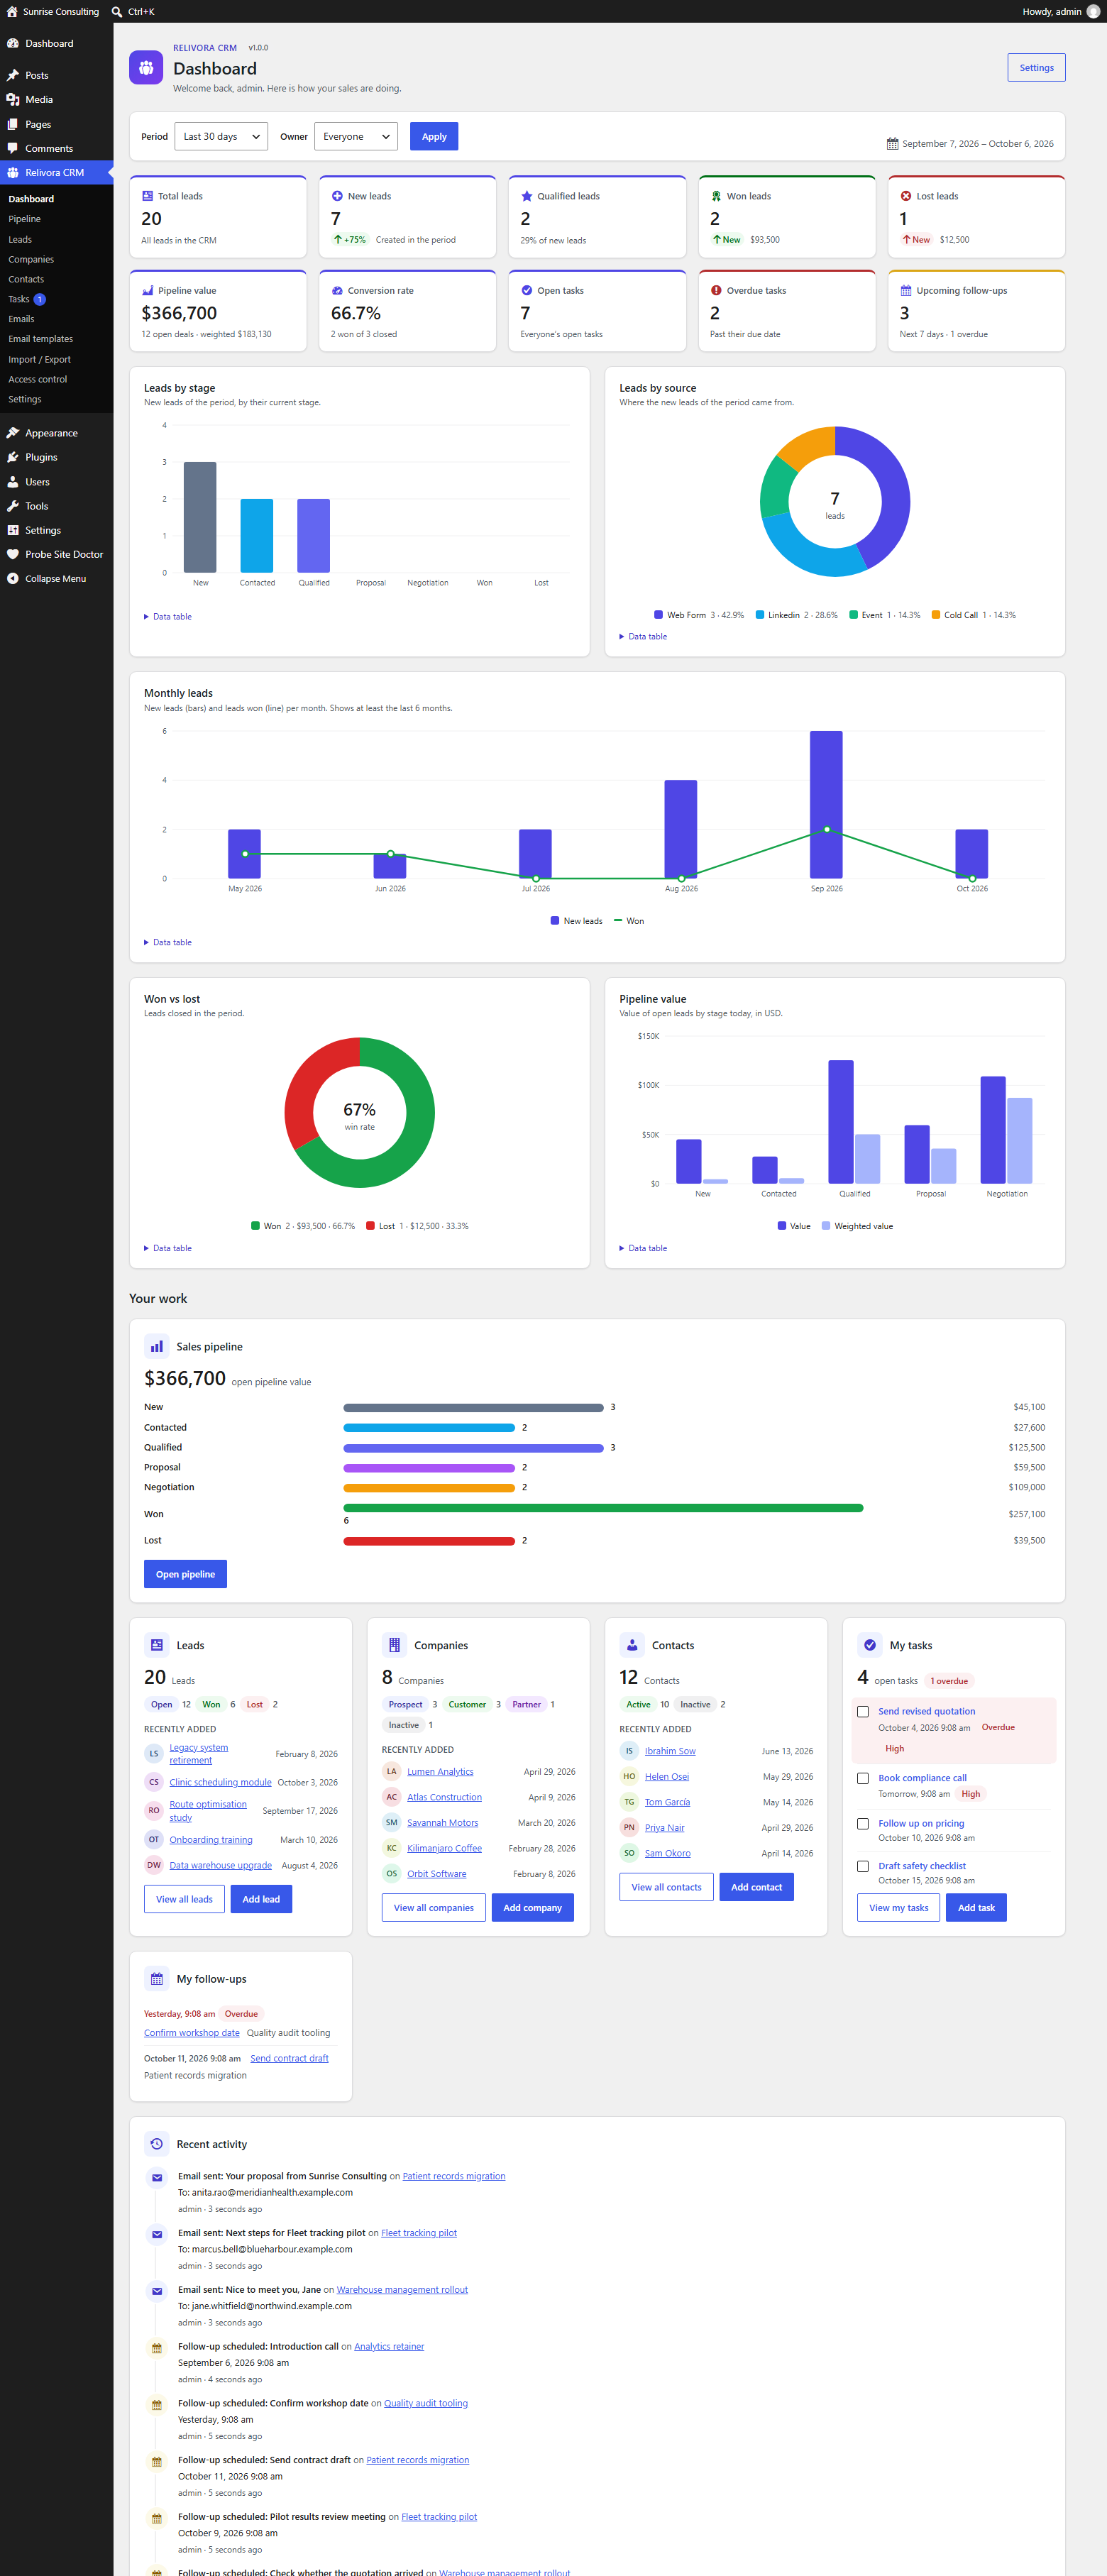The width and height of the screenshot is (1107, 2576).
Task: Expand Data table under Leads by source
Action: tap(643, 636)
